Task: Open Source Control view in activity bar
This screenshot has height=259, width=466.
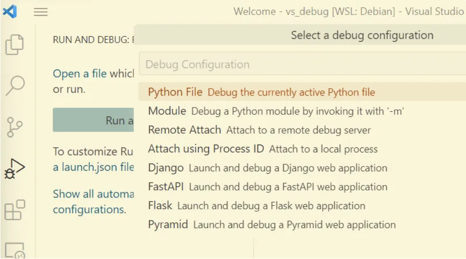Action: (x=14, y=127)
